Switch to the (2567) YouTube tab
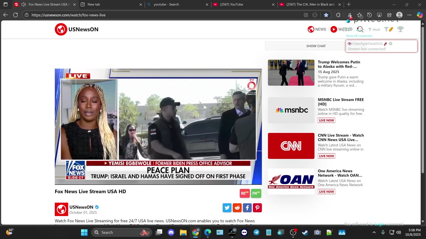This screenshot has height=239, width=426. [x=244, y=5]
